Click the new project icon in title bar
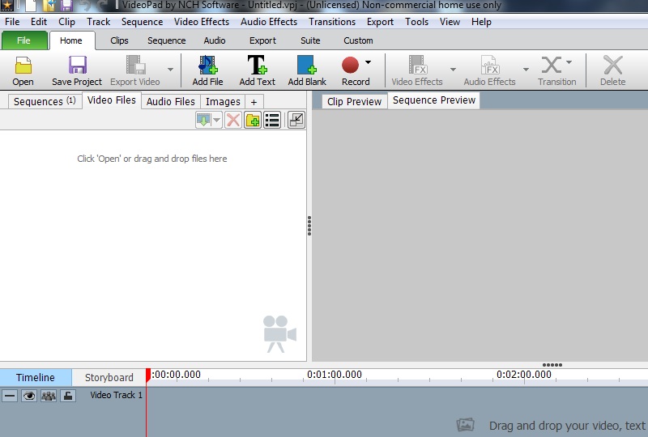 tap(30, 6)
